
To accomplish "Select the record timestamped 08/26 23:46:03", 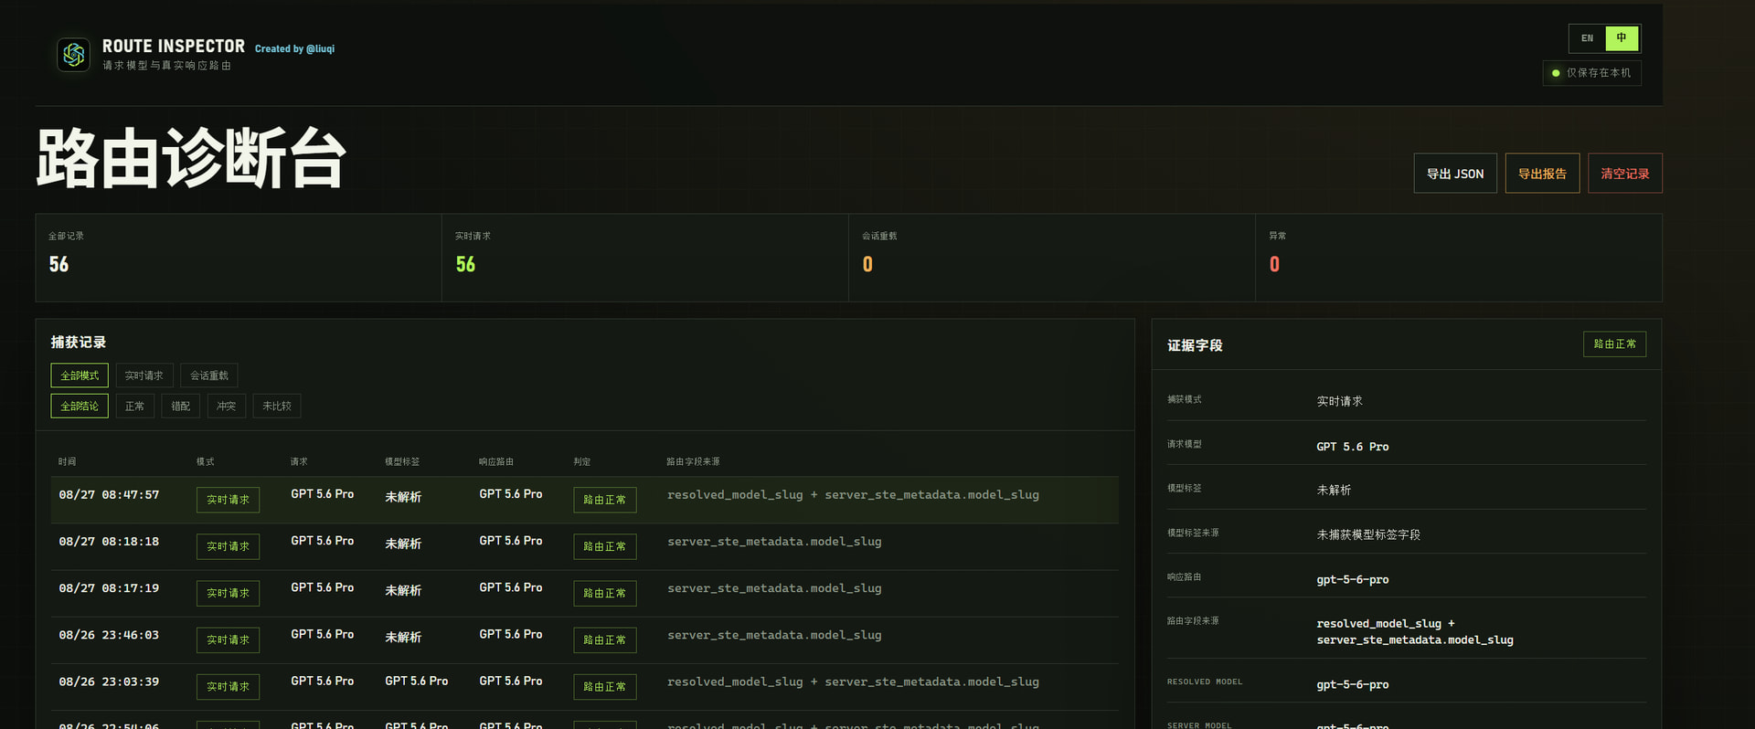I will 585,639.
